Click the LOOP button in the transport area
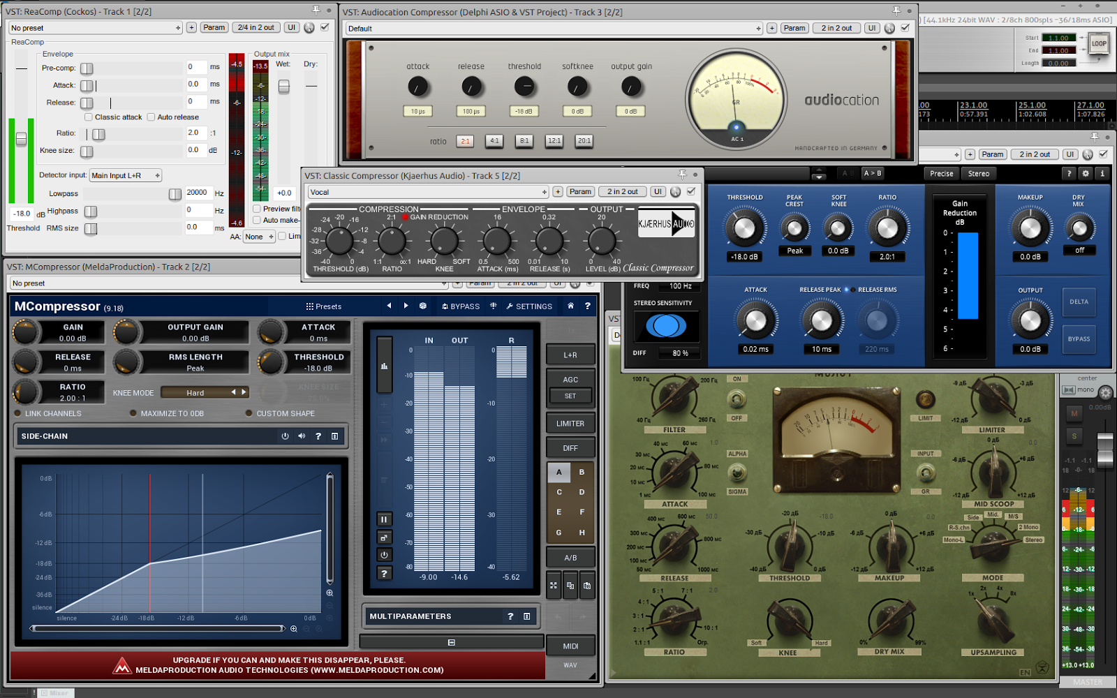This screenshot has width=1117, height=698. pos(1099,43)
